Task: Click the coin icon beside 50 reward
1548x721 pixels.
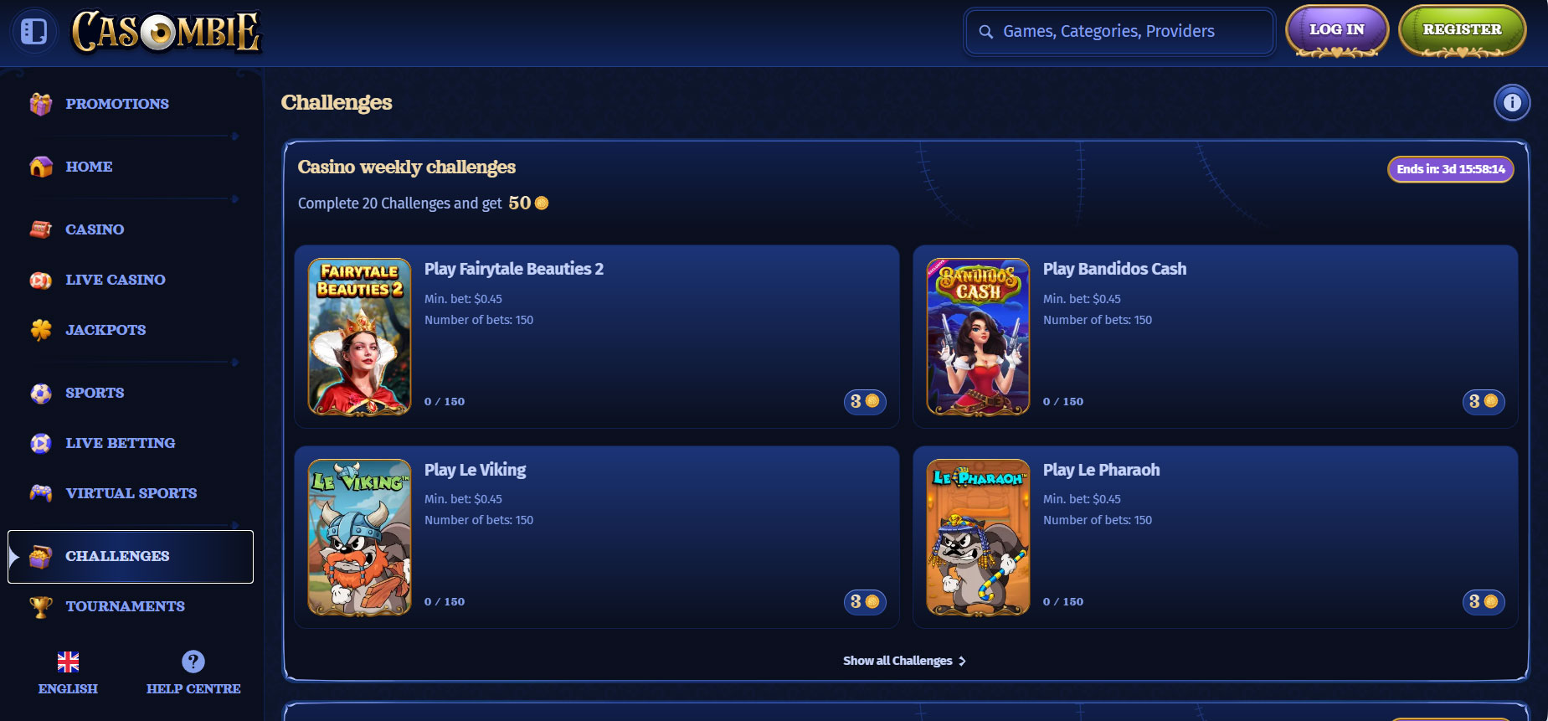Action: (542, 203)
